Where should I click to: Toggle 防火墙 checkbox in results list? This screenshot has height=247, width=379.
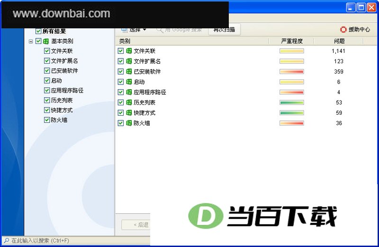coord(121,123)
